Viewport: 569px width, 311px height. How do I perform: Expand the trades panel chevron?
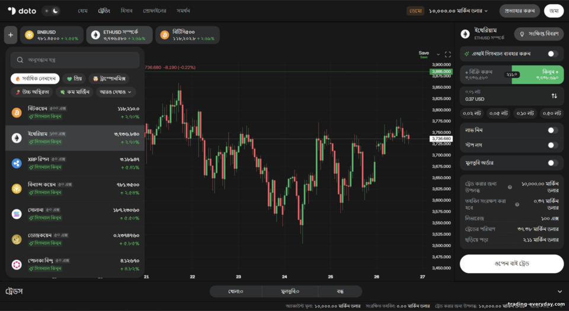560,291
